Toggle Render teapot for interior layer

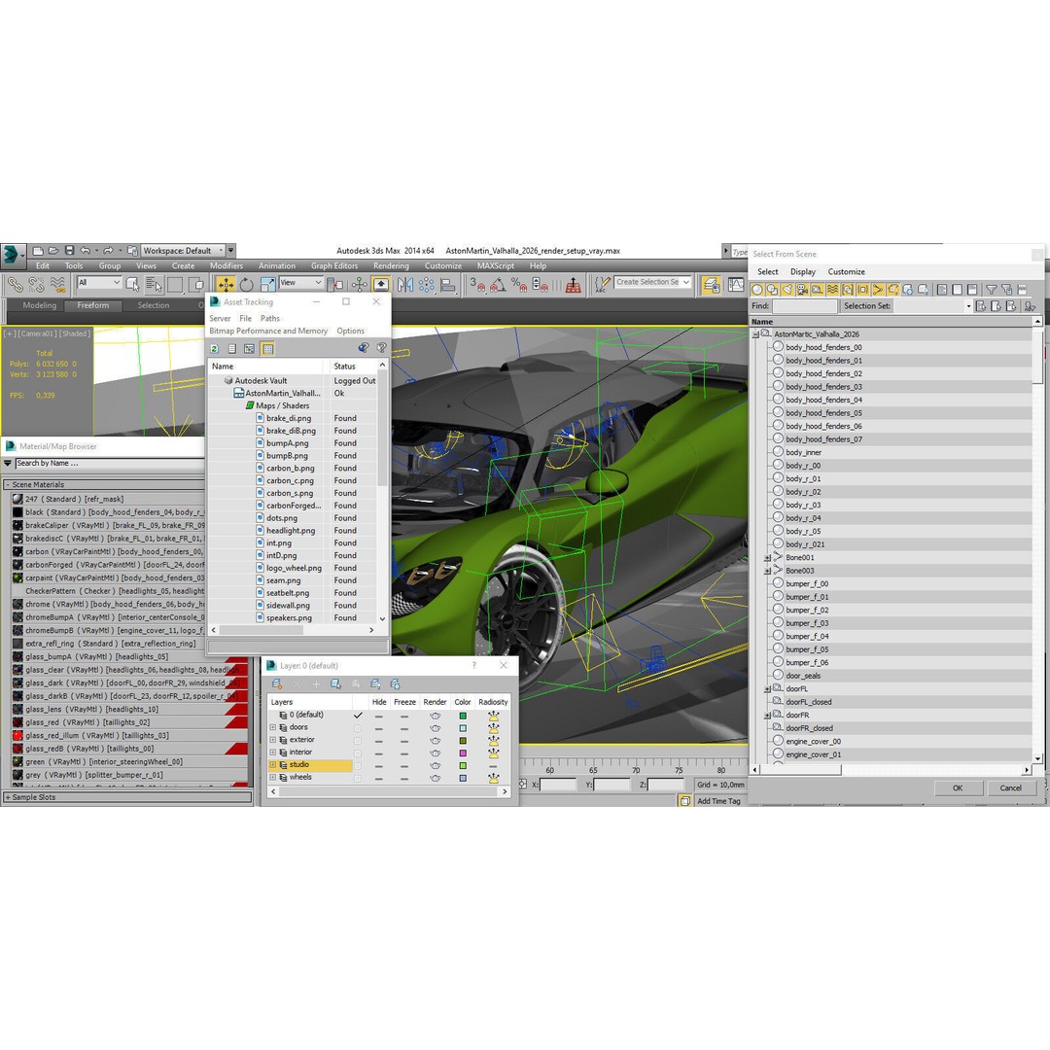point(436,753)
